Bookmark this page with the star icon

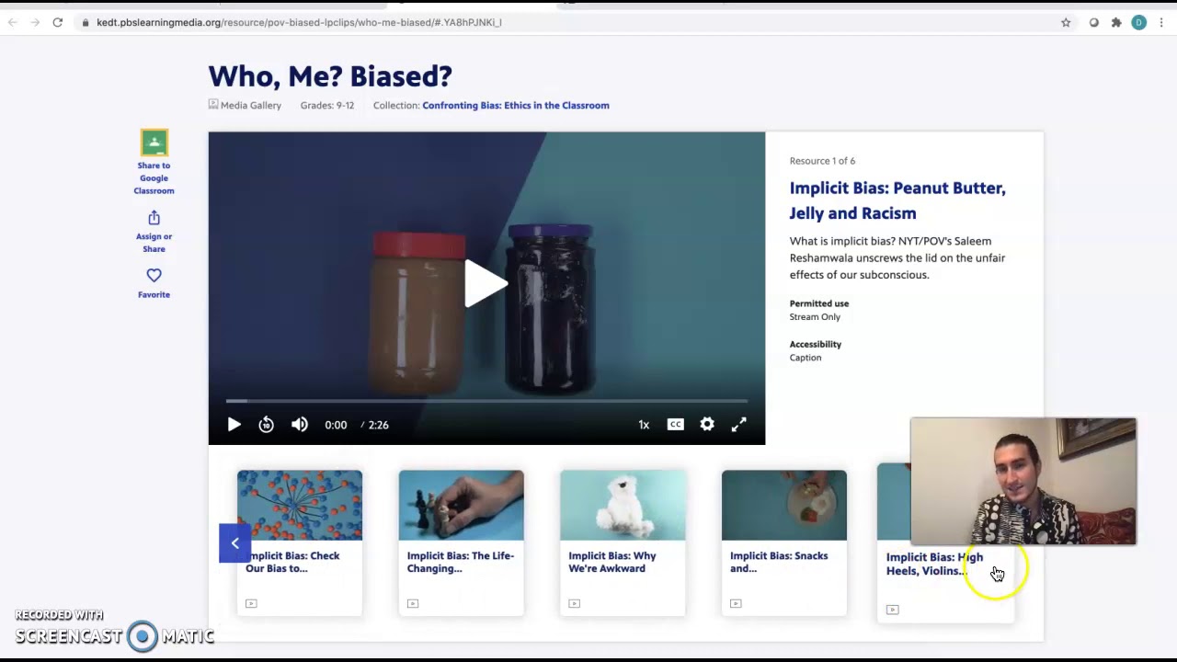point(1066,22)
